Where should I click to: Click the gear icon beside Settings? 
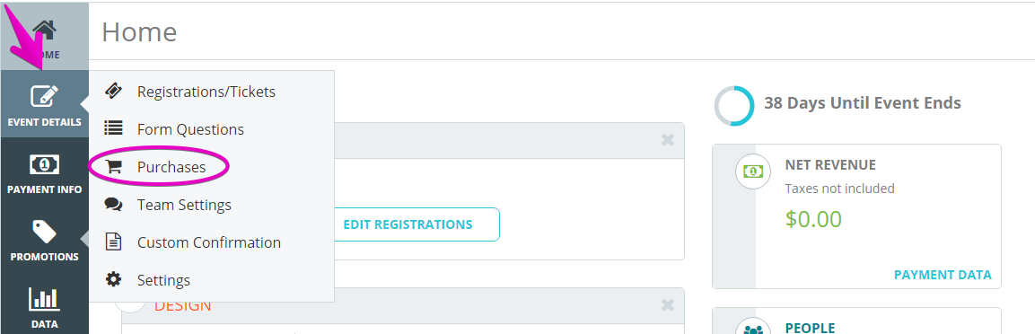click(x=113, y=280)
